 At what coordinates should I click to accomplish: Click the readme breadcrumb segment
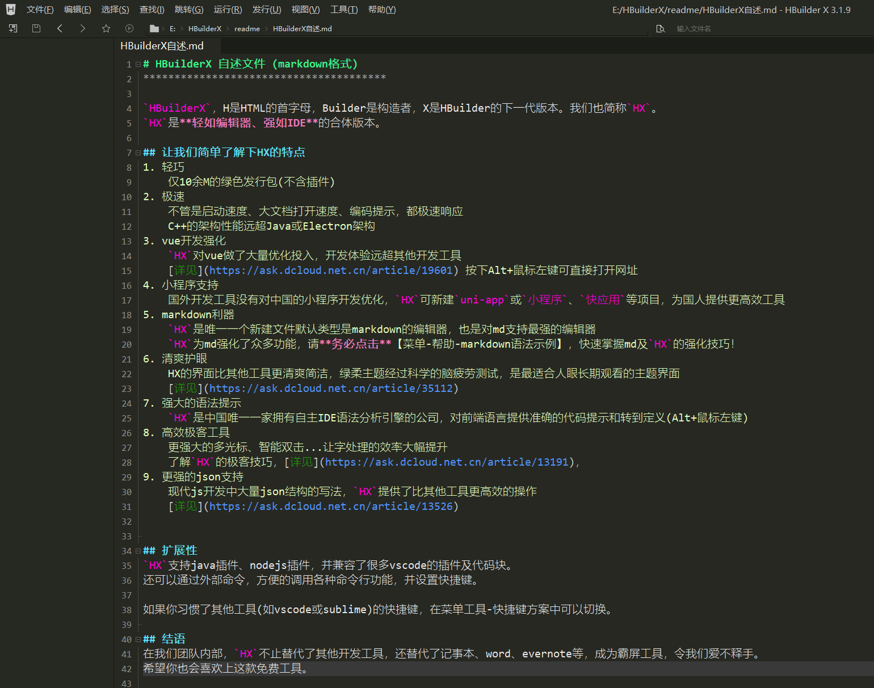point(247,29)
